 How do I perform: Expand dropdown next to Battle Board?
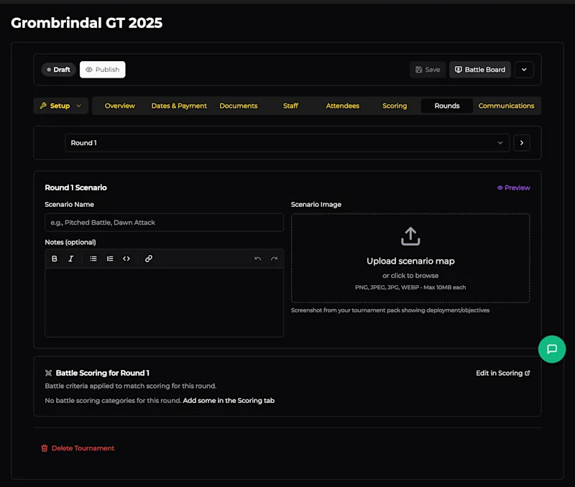point(524,70)
